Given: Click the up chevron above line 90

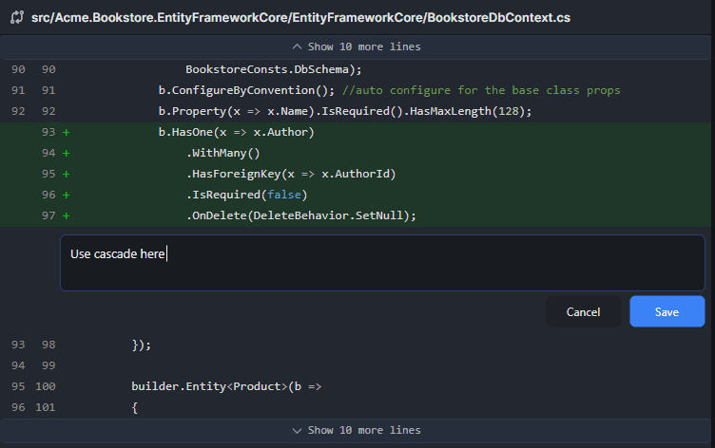Looking at the screenshot, I should (297, 47).
